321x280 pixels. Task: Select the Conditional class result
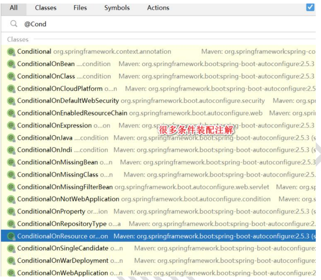pos(158,52)
